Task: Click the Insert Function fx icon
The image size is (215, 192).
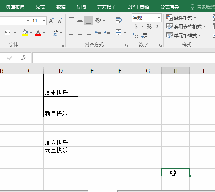Action: tap(24, 58)
